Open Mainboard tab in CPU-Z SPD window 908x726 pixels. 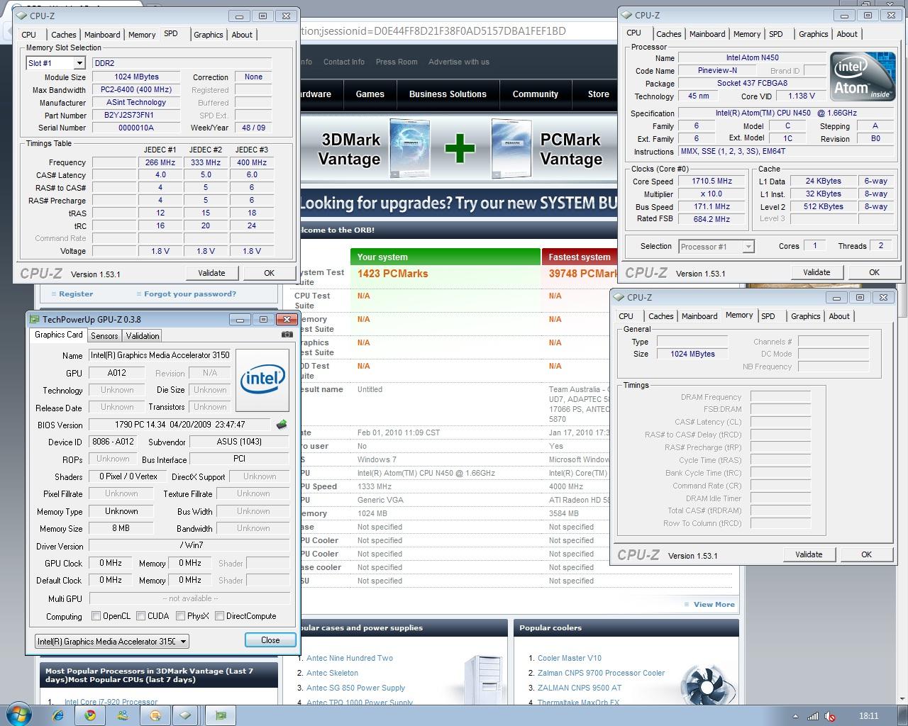pyautogui.click(x=102, y=35)
